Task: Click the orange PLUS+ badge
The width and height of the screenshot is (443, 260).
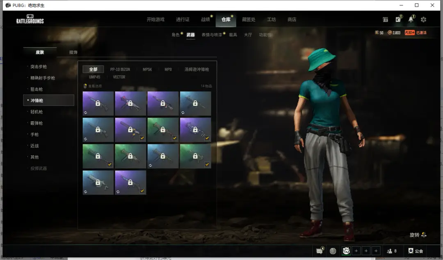Action: pyautogui.click(x=410, y=32)
